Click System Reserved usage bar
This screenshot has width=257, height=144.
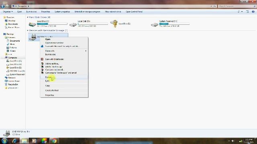(174, 24)
